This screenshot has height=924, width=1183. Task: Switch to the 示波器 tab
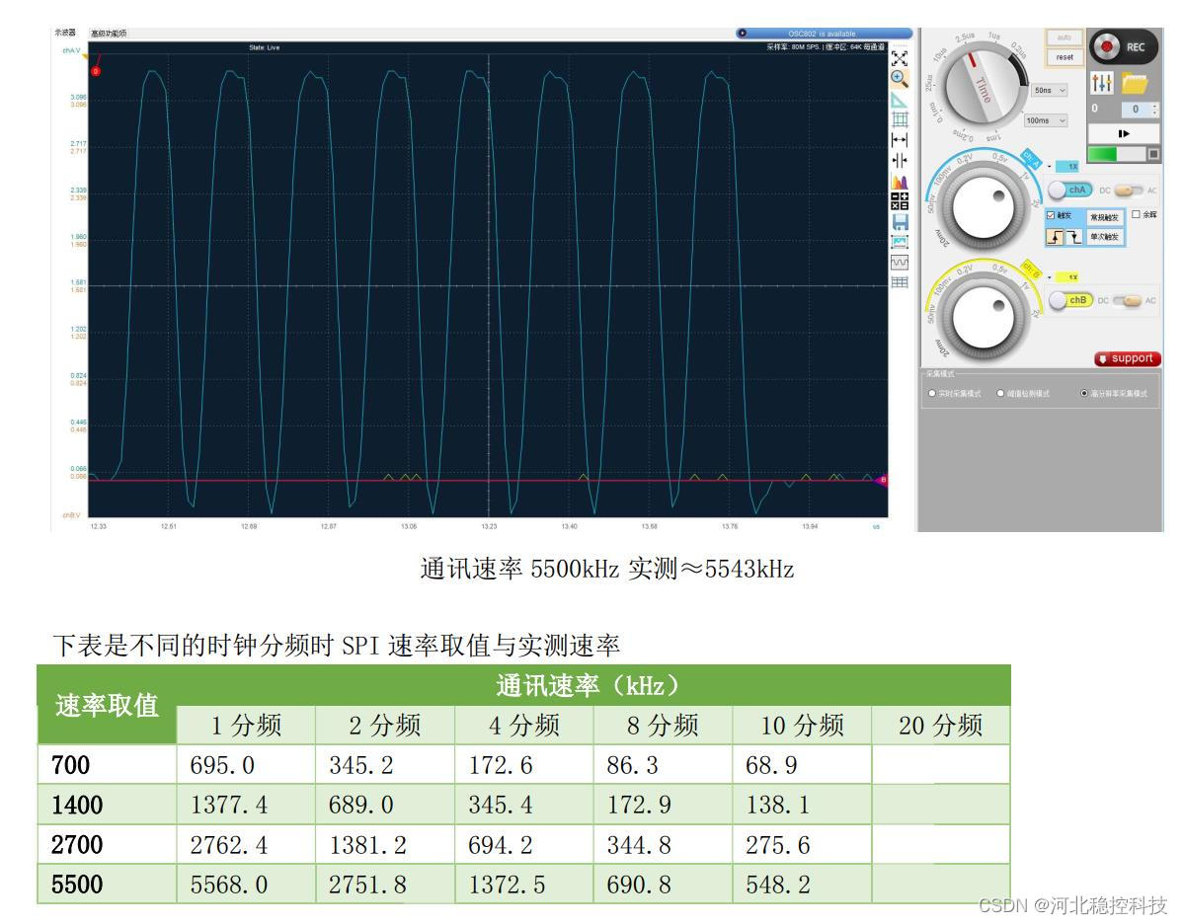[65, 33]
